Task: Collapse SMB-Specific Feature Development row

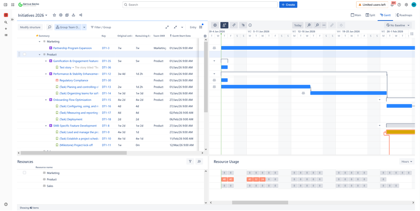Action: pyautogui.click(x=46, y=126)
